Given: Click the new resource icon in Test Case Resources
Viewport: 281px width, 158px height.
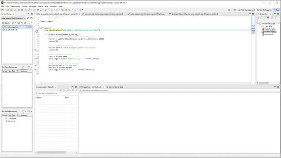Looking at the screenshot, I should tap(23, 67).
